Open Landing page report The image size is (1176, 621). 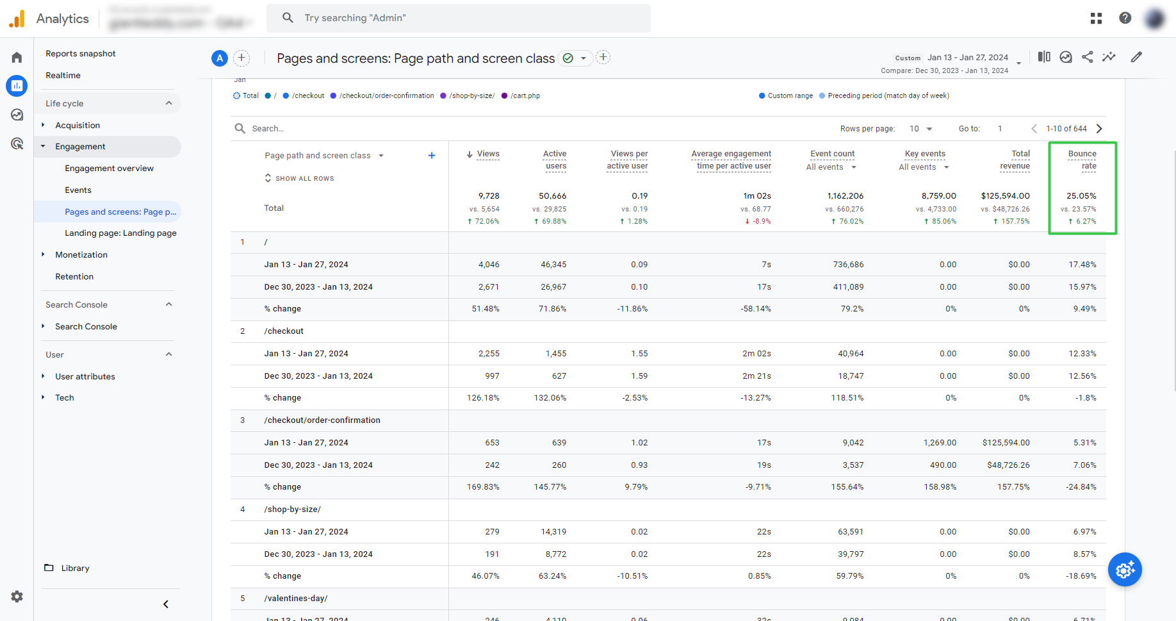[120, 233]
